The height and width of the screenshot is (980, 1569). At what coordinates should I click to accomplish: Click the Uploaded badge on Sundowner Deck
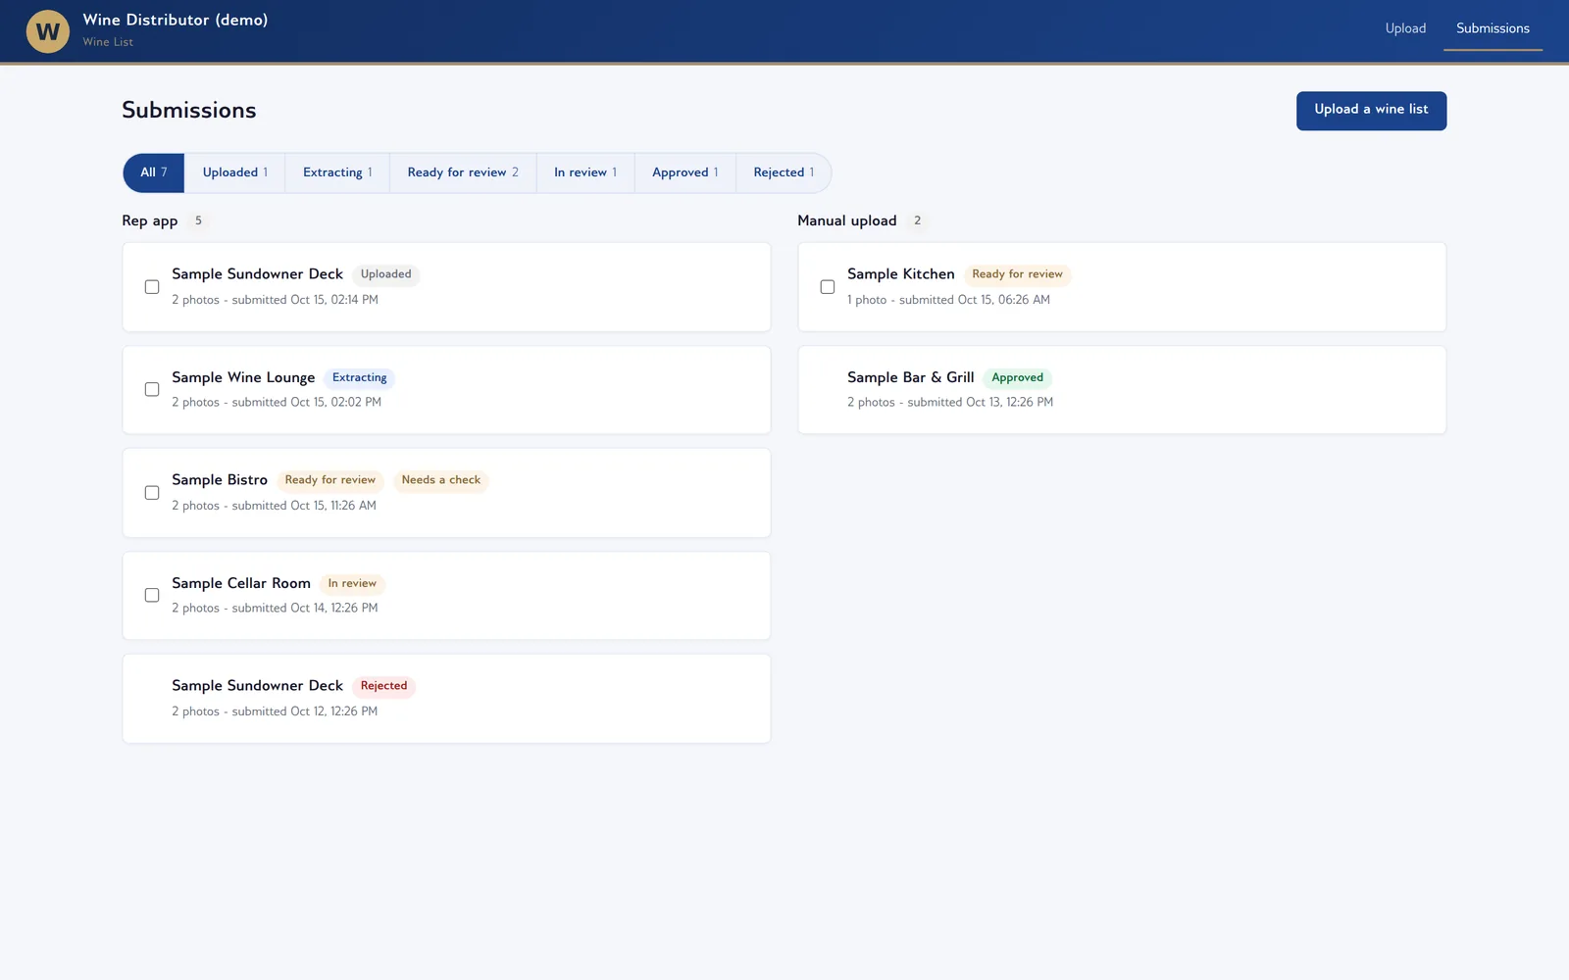click(385, 274)
